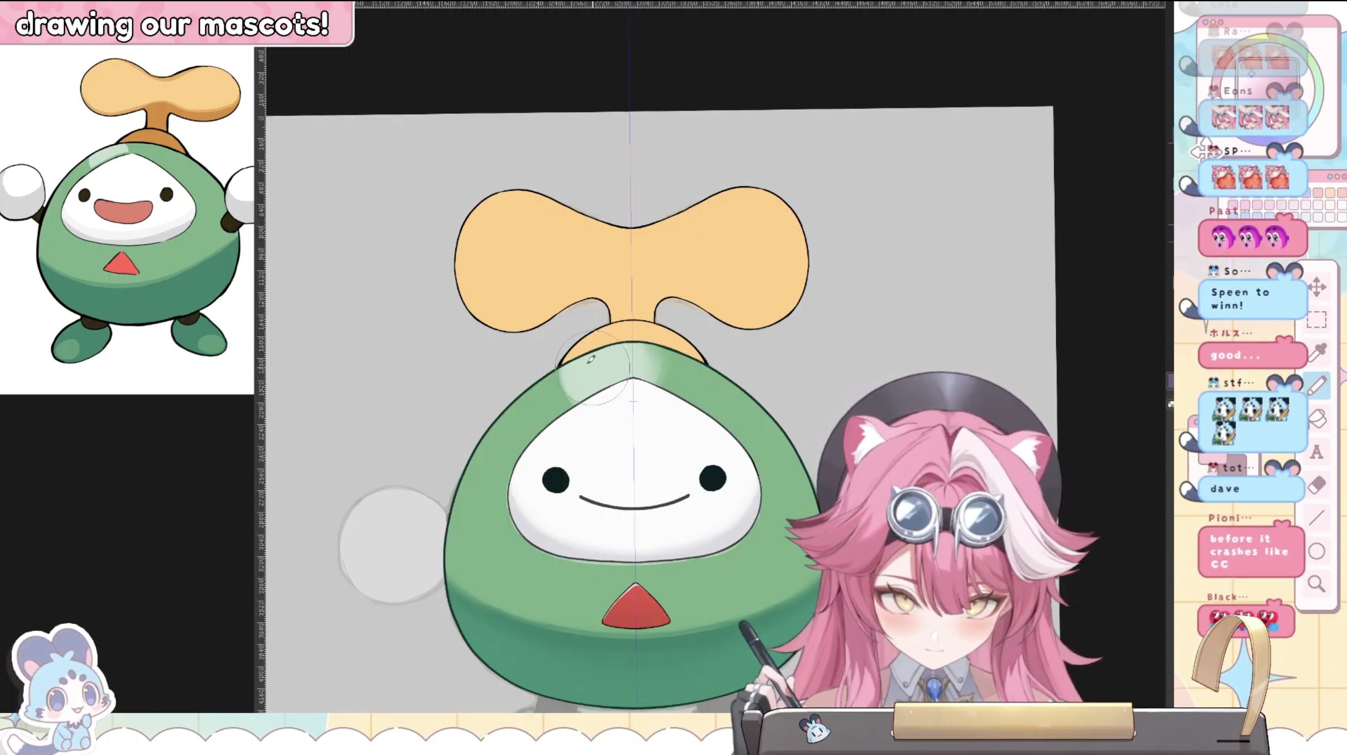This screenshot has width=1347, height=755.
Task: Choose the dashed rectangle Marquee tool
Action: (1317, 319)
